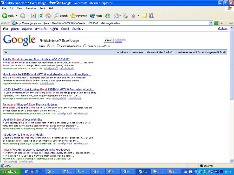Open 'Index of /wordpress/wp-content/plugins/kb-gradebook' result
Image resolution: width=234 pixels, height=175 pixels.
(x=36, y=150)
